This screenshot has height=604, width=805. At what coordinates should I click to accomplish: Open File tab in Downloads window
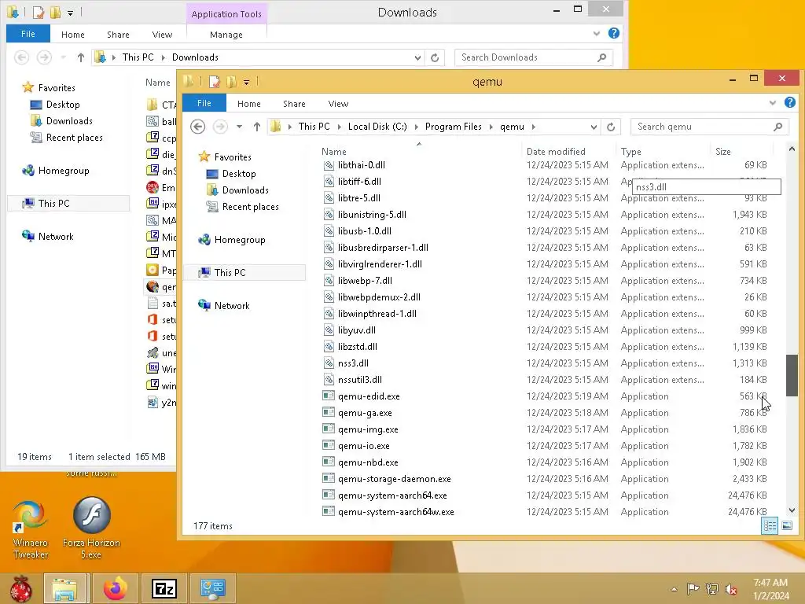coord(28,34)
